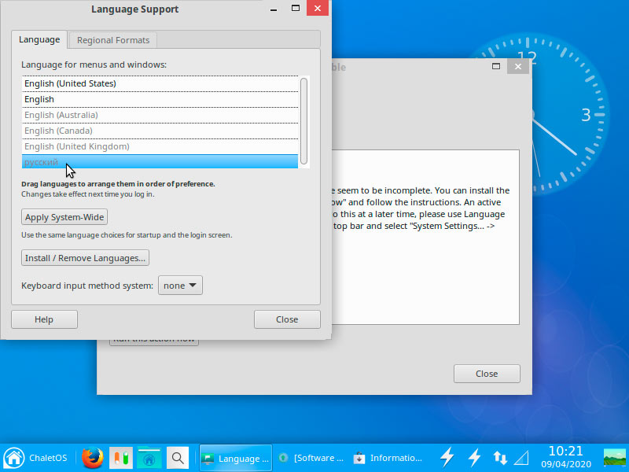This screenshot has height=472, width=629.
Task: Select English (United Kingdom) in the list
Action: point(160,146)
